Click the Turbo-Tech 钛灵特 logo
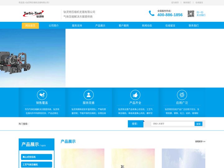This screenshot has height=168, width=224. tap(33, 14)
